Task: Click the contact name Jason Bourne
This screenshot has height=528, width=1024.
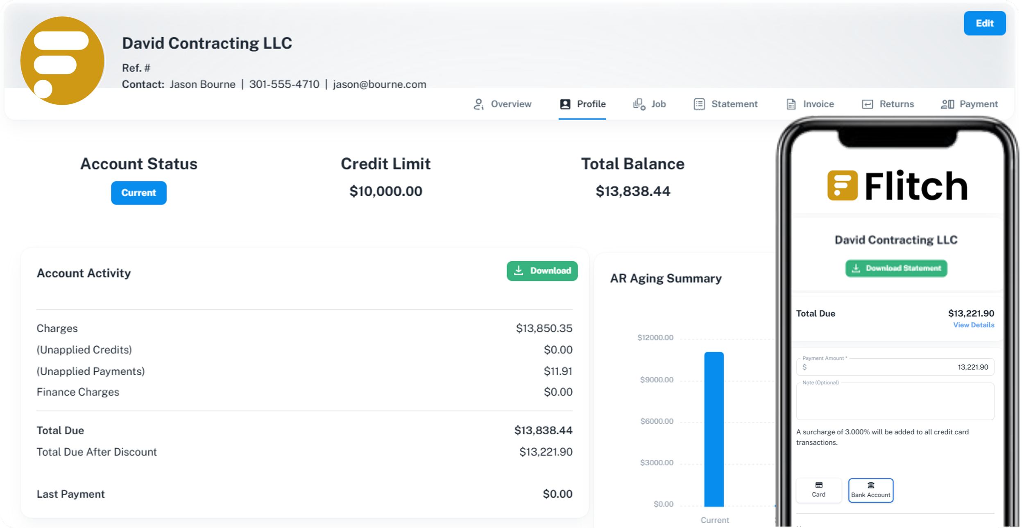Action: (x=203, y=84)
